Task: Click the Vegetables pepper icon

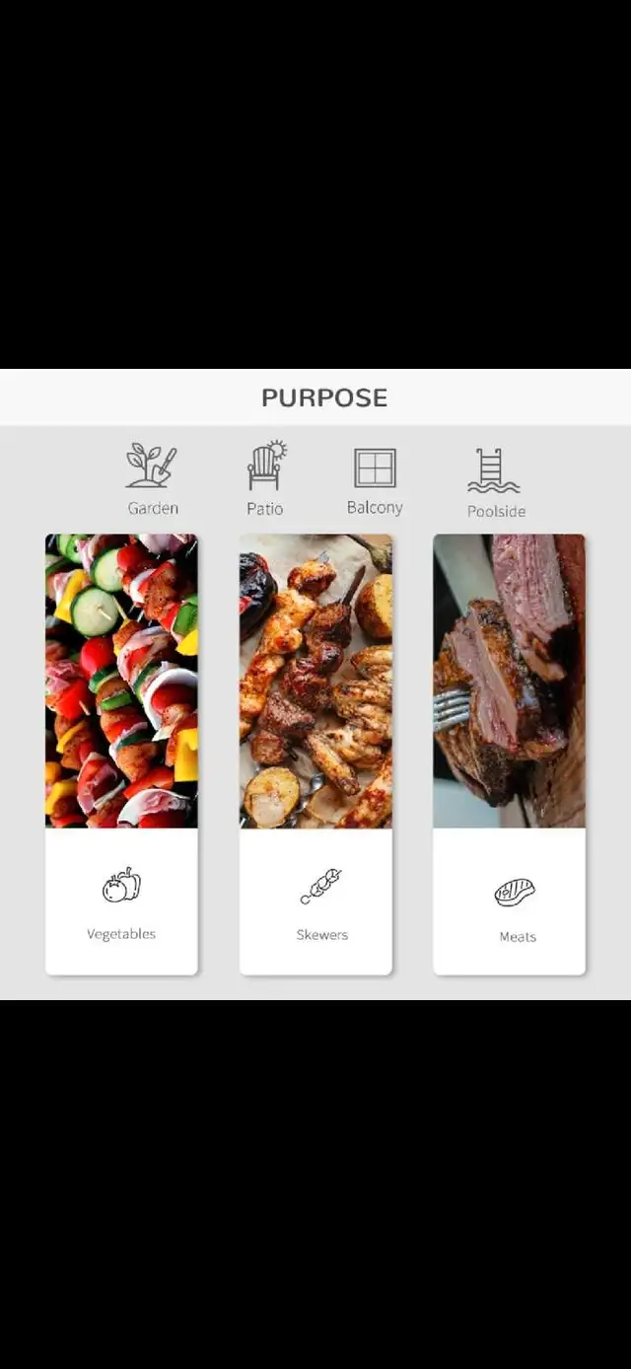Action: 121,885
